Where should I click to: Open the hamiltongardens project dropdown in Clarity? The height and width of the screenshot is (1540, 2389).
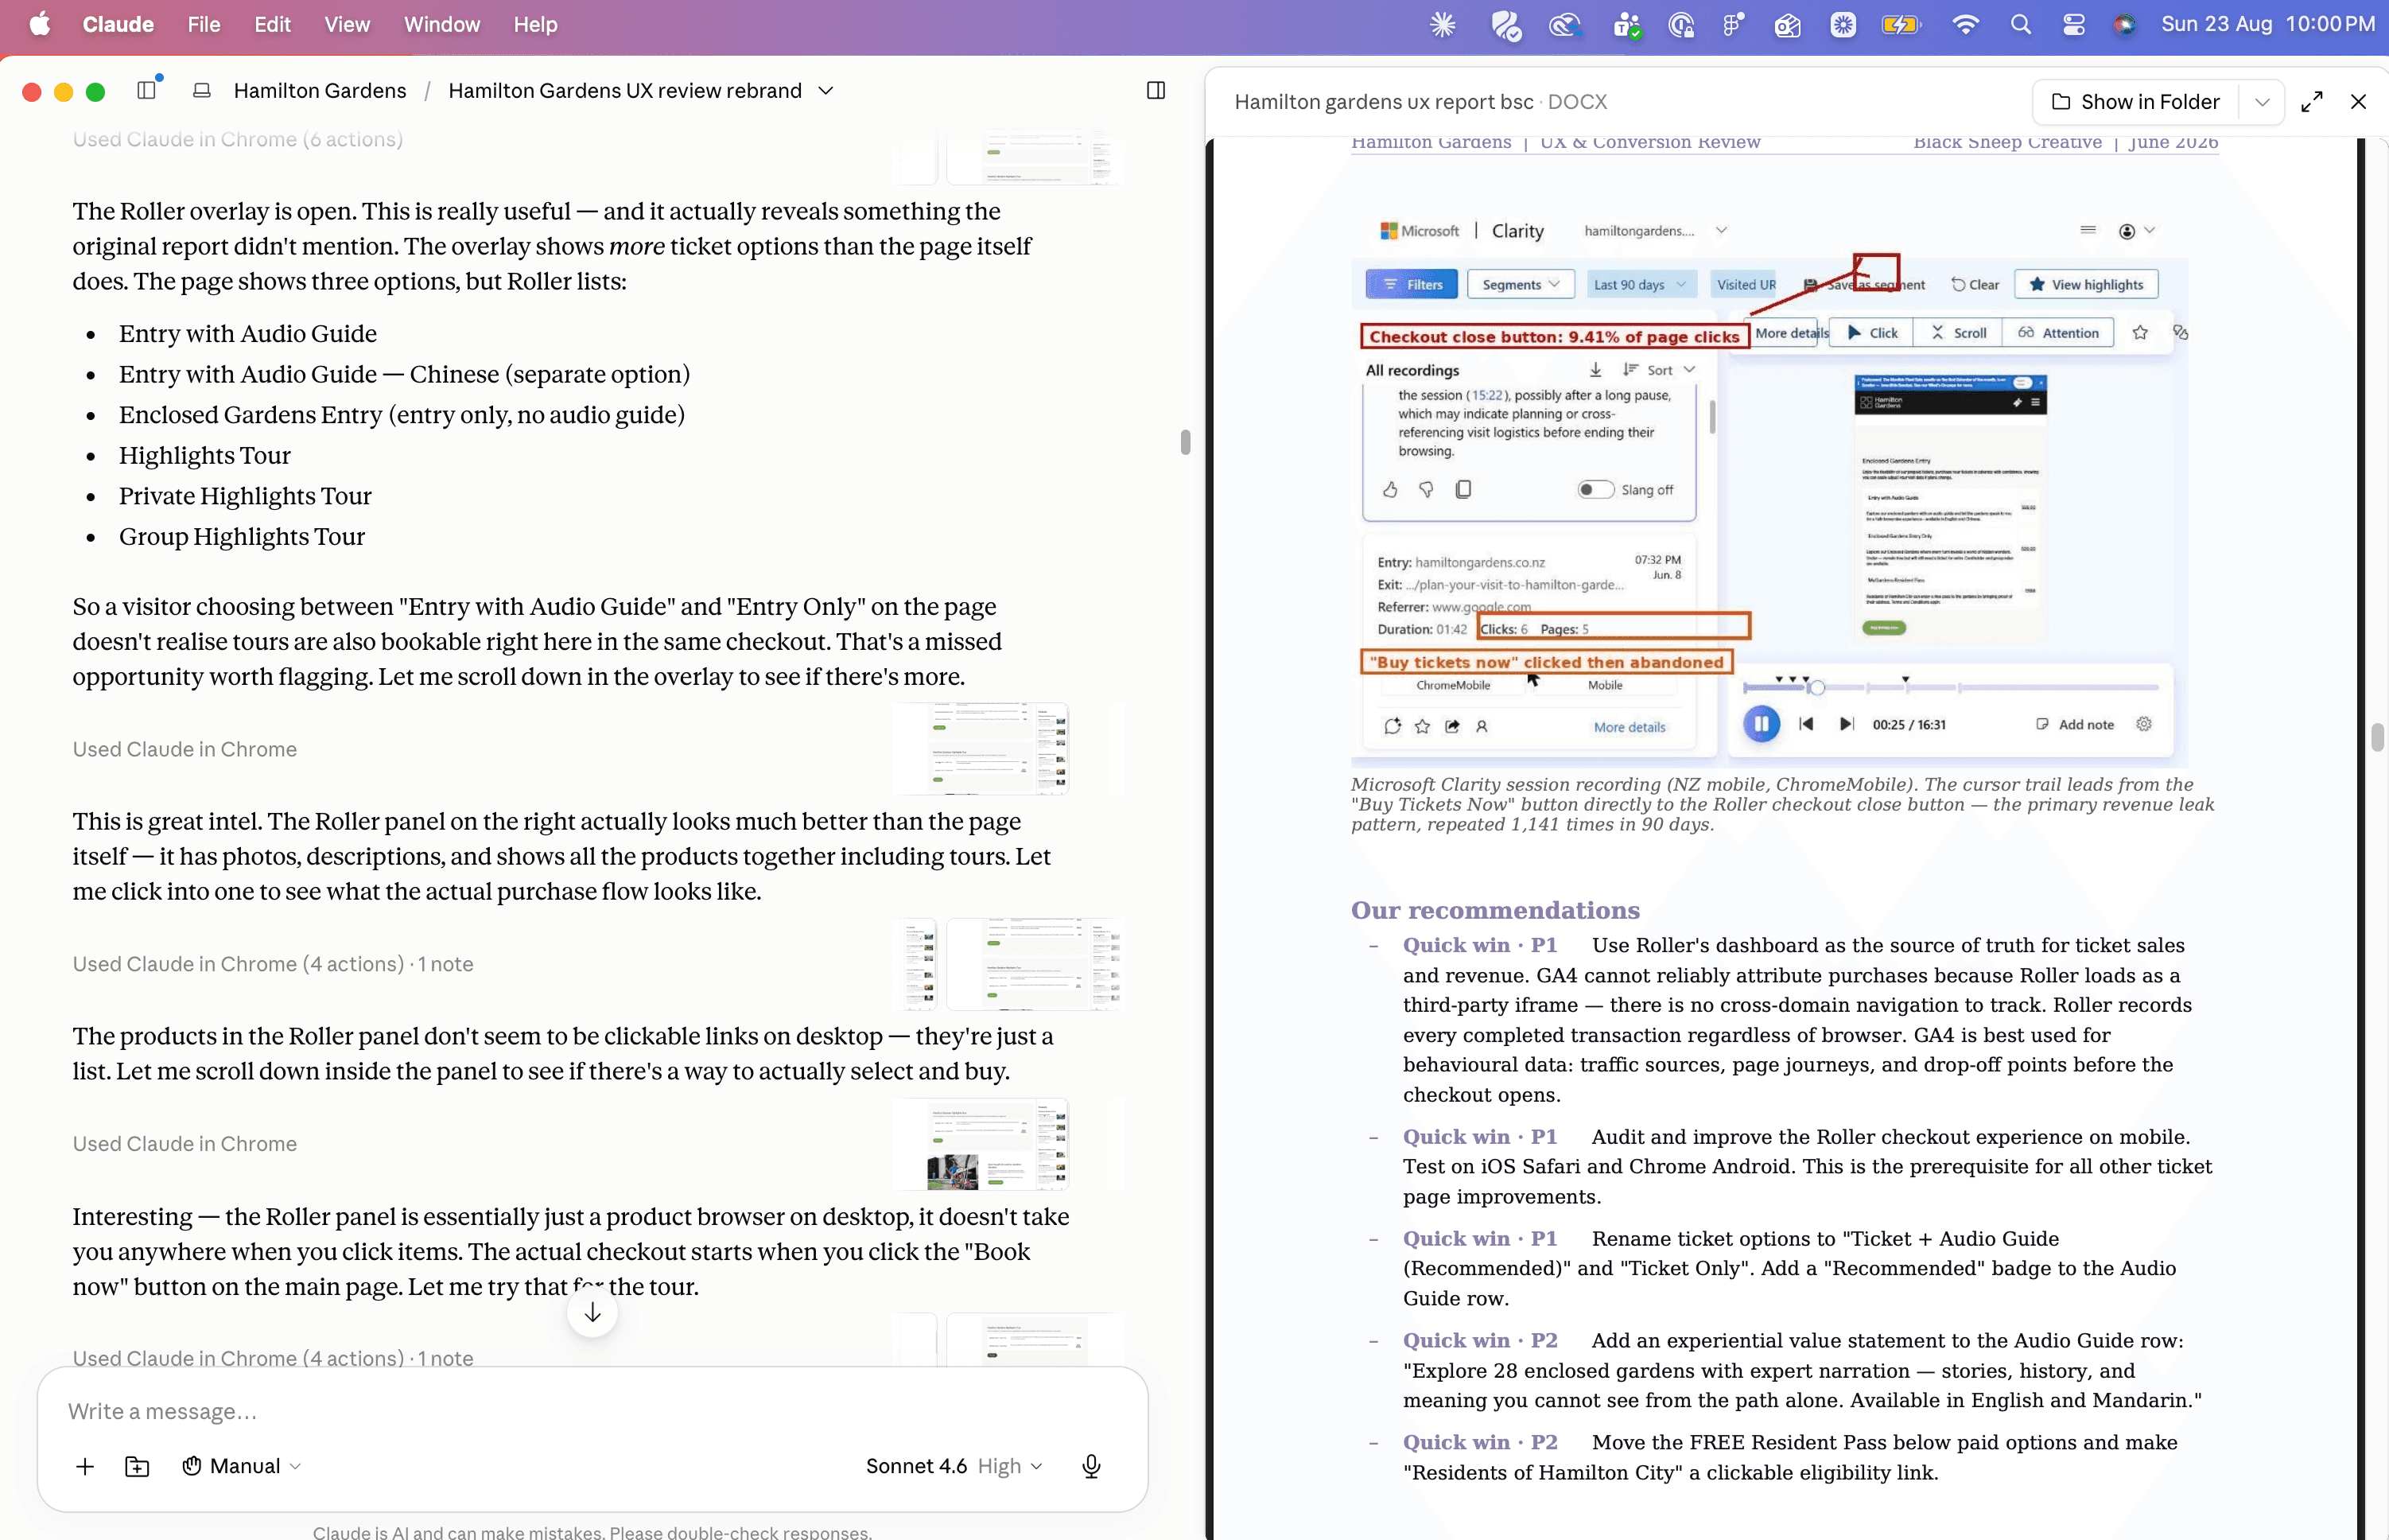tap(1655, 231)
